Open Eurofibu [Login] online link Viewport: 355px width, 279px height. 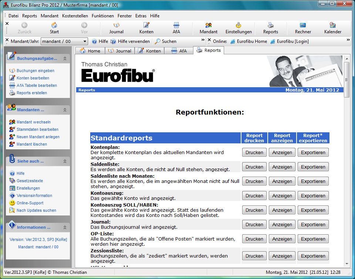point(289,41)
